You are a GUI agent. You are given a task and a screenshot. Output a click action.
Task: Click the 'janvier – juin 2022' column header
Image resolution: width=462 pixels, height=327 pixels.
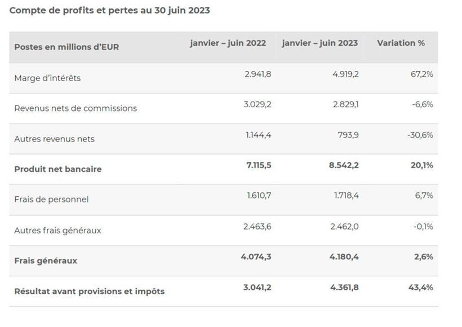point(228,43)
